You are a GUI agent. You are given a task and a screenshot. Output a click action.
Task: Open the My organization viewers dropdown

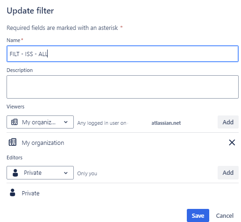40,122
